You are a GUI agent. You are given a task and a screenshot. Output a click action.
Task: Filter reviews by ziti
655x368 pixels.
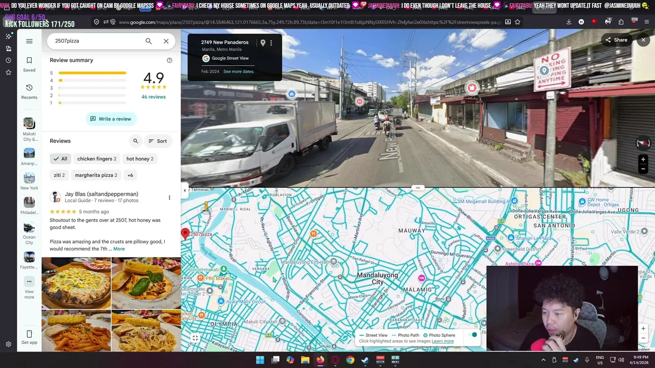tap(59, 175)
